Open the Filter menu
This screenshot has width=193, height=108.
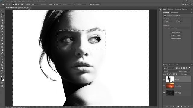pyautogui.click(x=27, y=1)
